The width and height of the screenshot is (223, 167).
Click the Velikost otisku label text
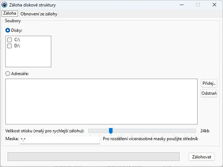click(45, 131)
